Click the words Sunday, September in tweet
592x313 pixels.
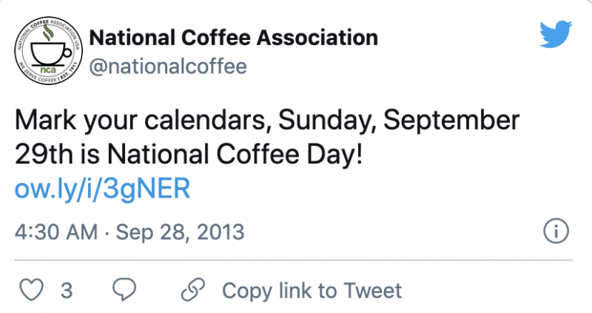point(399,121)
